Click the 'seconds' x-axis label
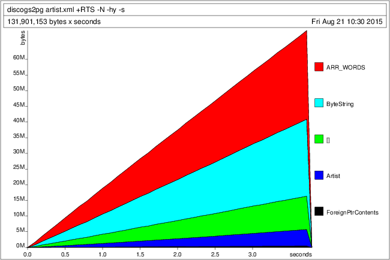 coord(300,254)
